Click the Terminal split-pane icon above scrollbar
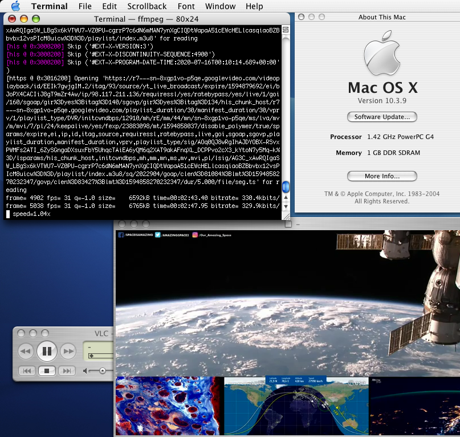The height and width of the screenshot is (437, 460). point(286,29)
